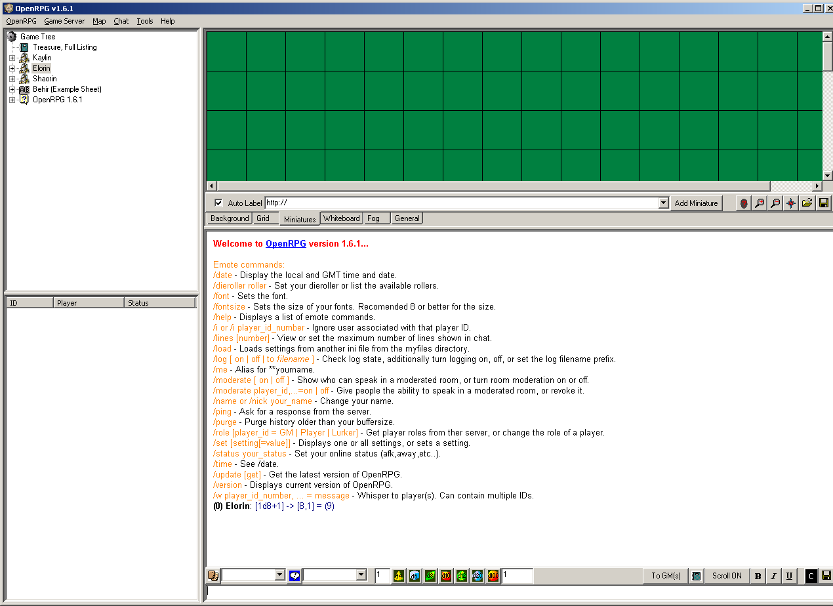
Task: Open a map file with folder icon
Action: (x=807, y=203)
